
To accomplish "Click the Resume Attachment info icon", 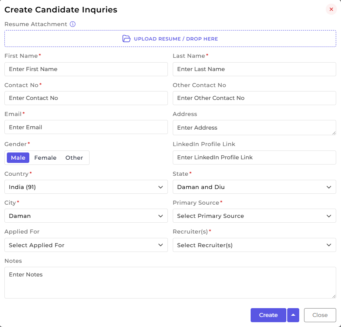I will tap(73, 24).
